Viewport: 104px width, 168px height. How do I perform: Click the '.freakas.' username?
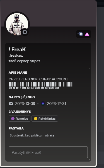point(16,56)
